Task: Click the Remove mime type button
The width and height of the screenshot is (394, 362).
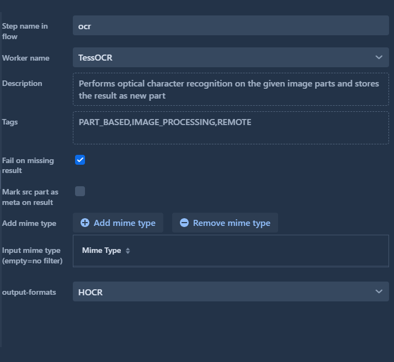Action: click(225, 223)
